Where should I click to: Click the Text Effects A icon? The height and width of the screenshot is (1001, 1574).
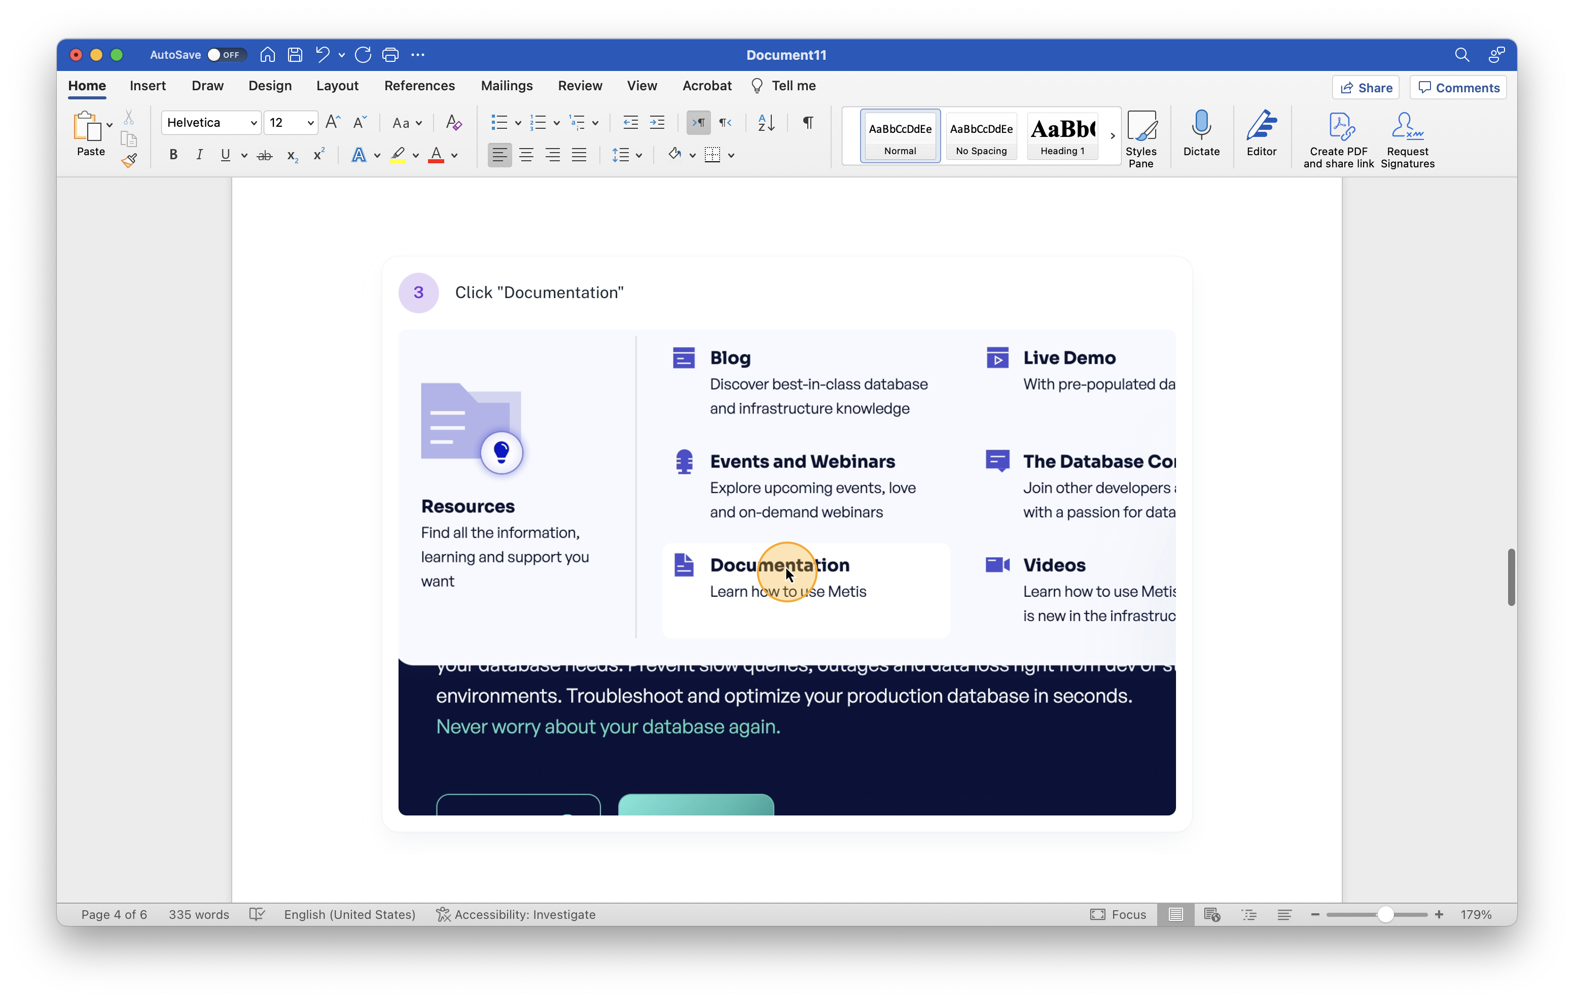click(358, 155)
